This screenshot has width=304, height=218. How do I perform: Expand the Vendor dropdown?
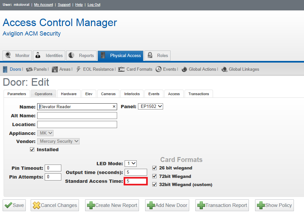pyautogui.click(x=58, y=141)
